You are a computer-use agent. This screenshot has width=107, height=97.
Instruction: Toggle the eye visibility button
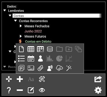(42, 90)
